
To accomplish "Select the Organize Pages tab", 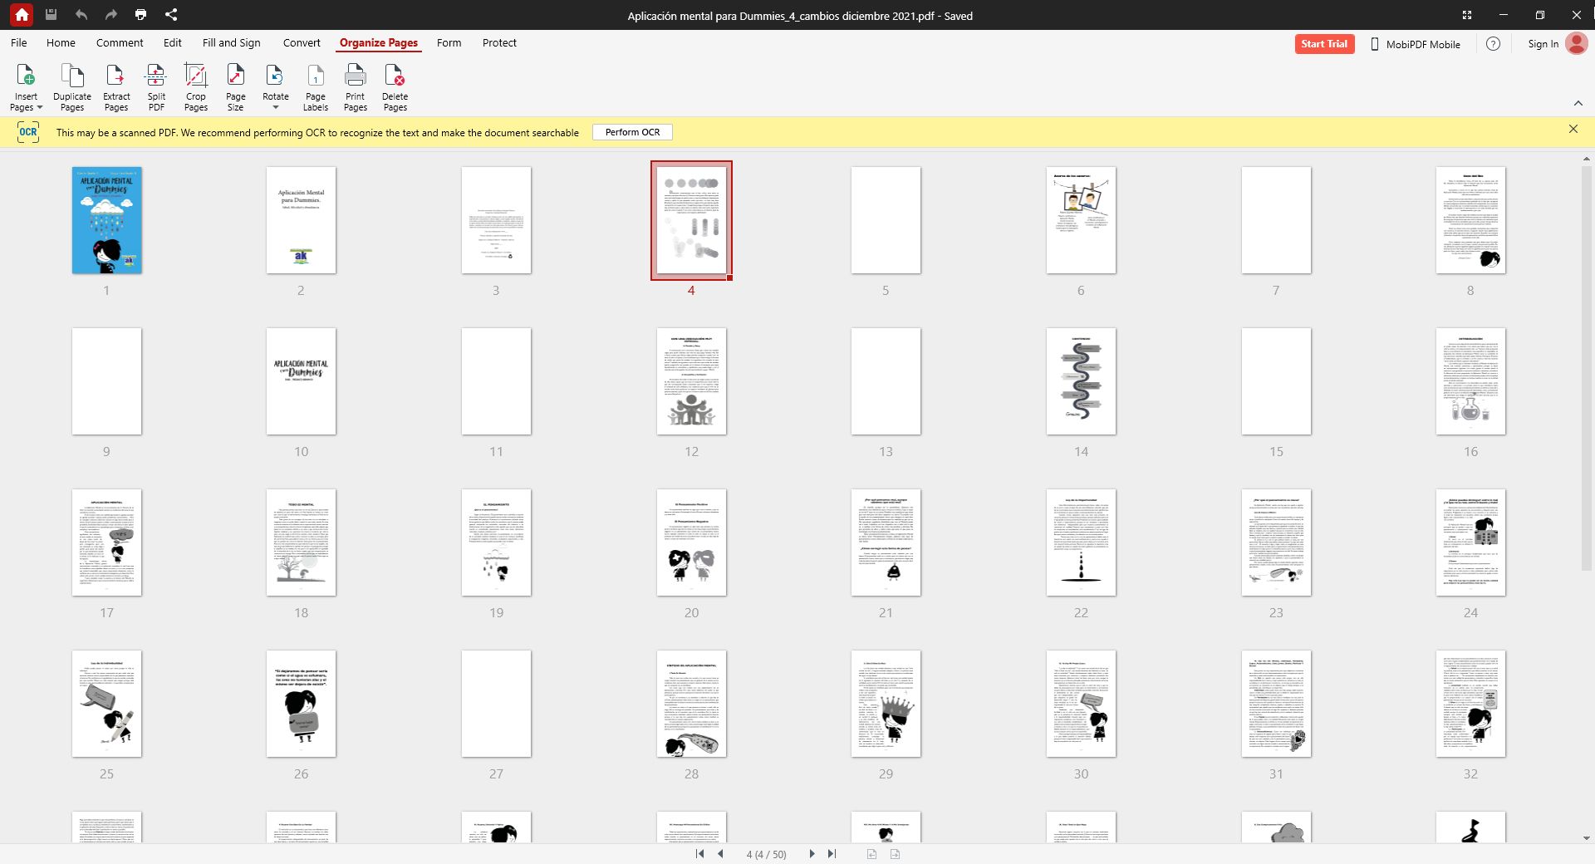I will pos(379,42).
